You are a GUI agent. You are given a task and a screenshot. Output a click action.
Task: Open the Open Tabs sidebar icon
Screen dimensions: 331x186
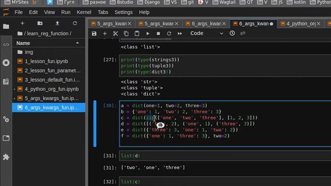(6, 138)
